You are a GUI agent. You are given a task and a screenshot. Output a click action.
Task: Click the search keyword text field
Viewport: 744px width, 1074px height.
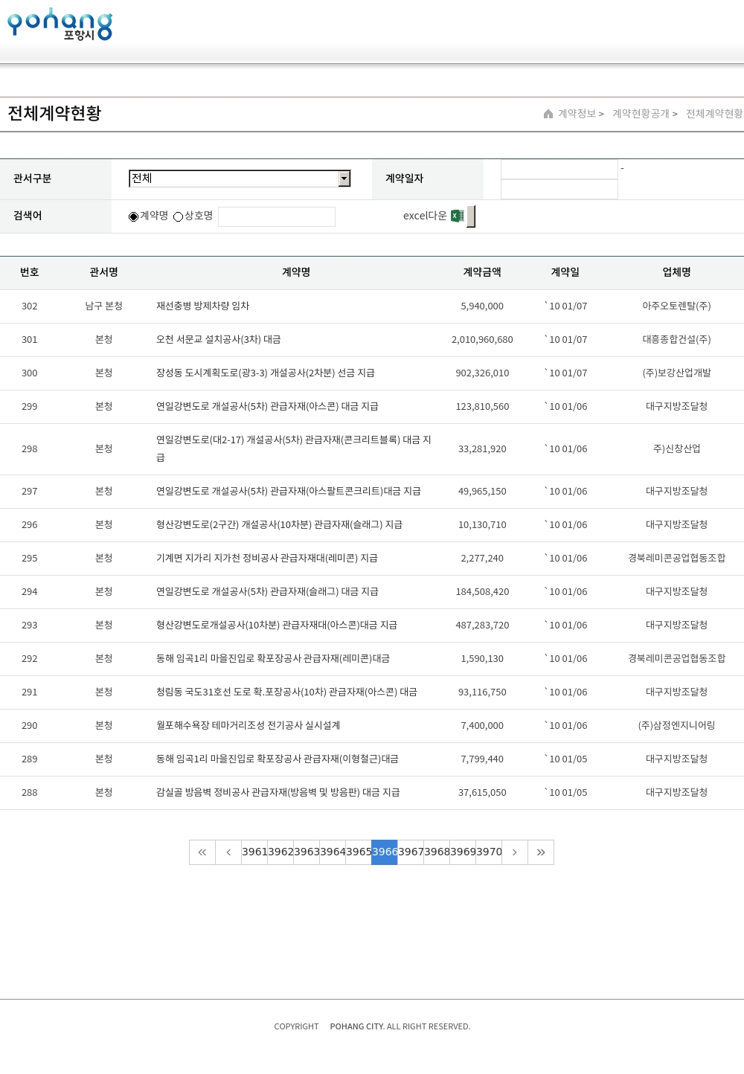277,216
